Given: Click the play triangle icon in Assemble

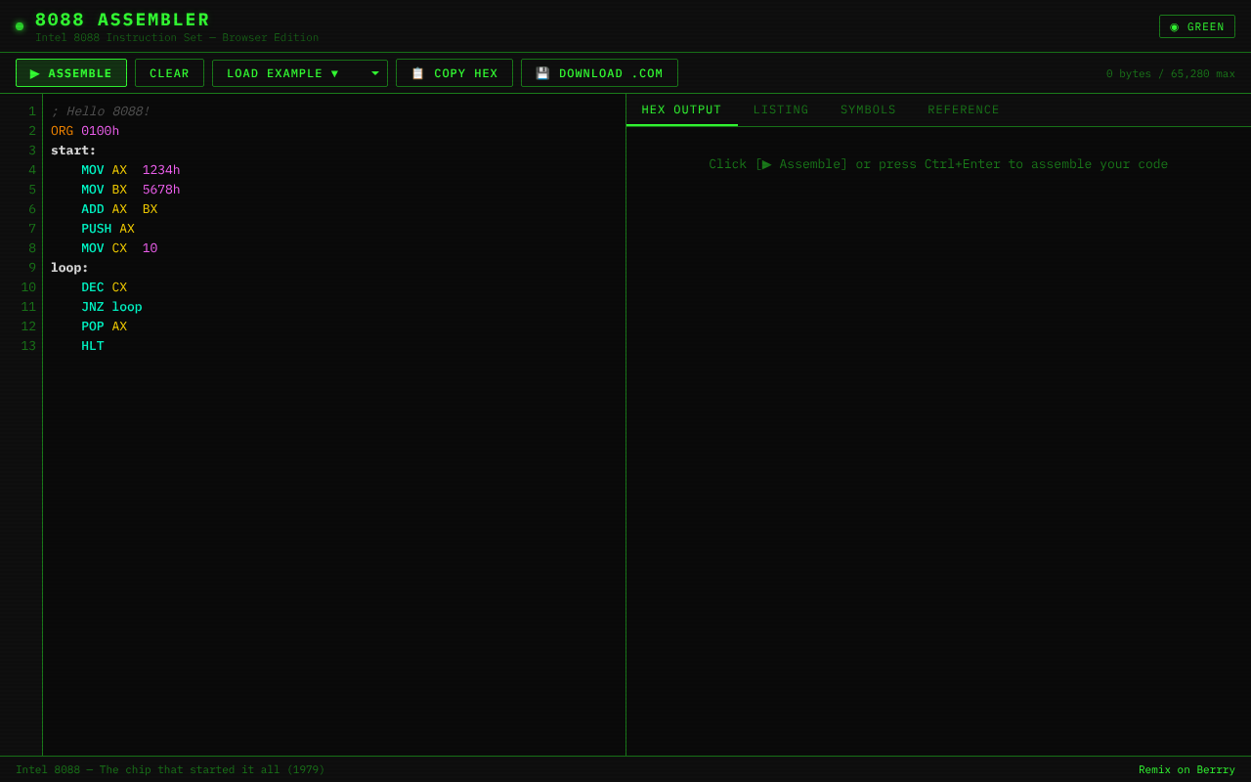Looking at the screenshot, I should 35,73.
